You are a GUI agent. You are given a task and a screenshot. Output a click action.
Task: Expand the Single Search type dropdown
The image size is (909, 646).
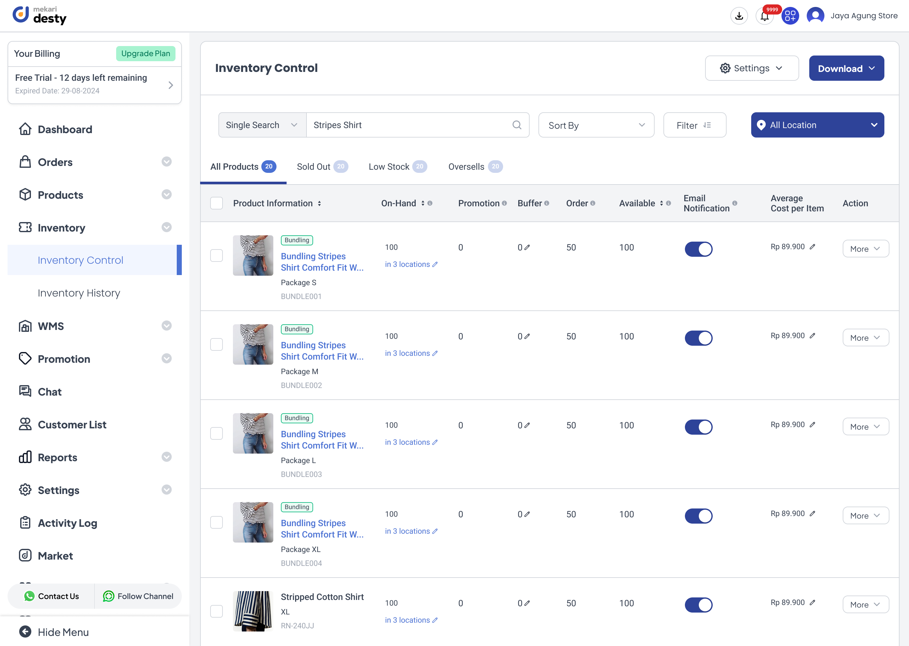click(262, 125)
